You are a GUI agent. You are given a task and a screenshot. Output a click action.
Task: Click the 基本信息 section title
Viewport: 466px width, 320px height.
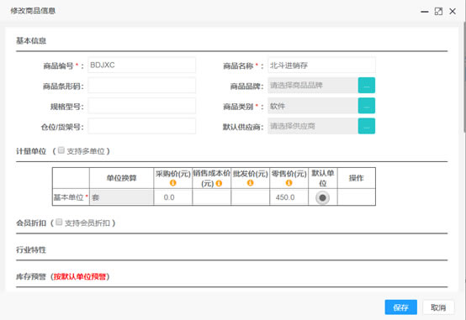pyautogui.click(x=31, y=40)
